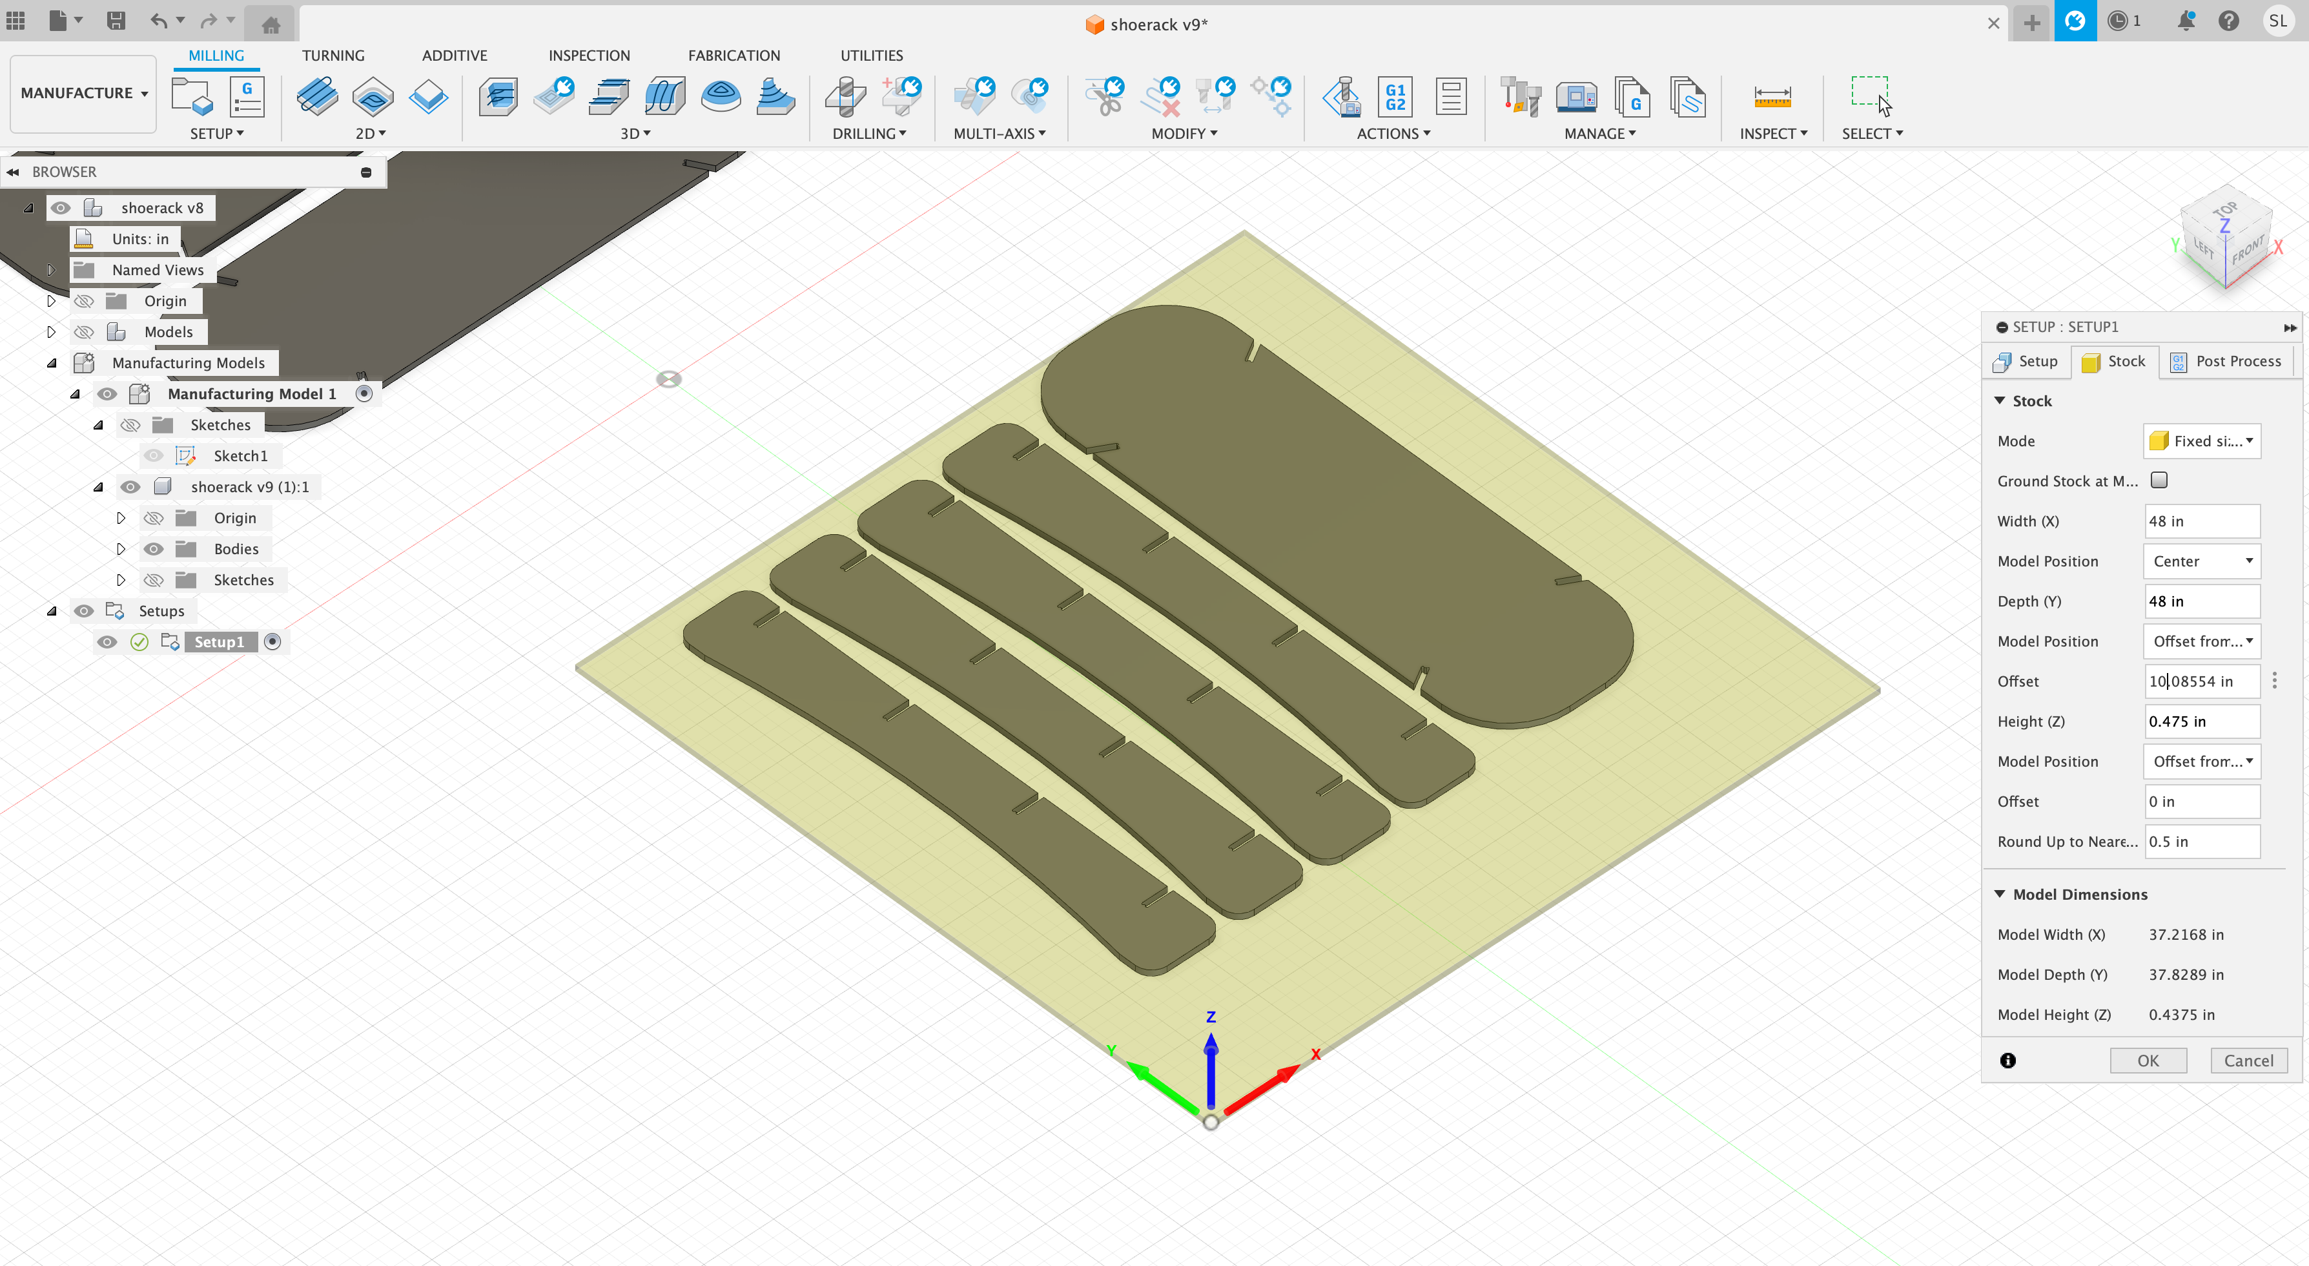Viewport: 2309px width, 1266px height.
Task: Click the Width (X) input field
Action: pos(2201,521)
